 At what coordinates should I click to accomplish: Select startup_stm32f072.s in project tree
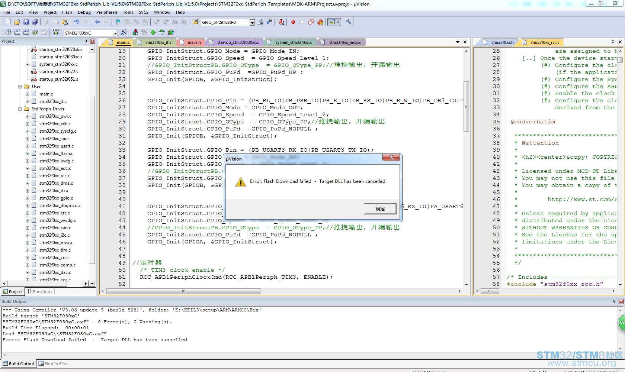tap(59, 72)
